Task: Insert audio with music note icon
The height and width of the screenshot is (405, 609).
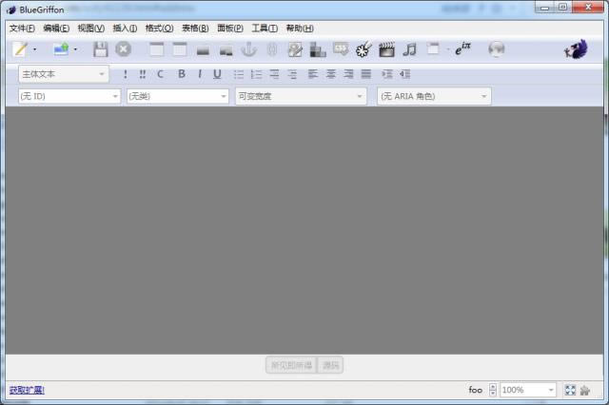Action: 409,49
